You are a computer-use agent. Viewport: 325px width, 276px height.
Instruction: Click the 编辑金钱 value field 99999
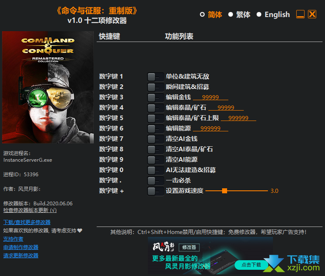tap(210, 97)
